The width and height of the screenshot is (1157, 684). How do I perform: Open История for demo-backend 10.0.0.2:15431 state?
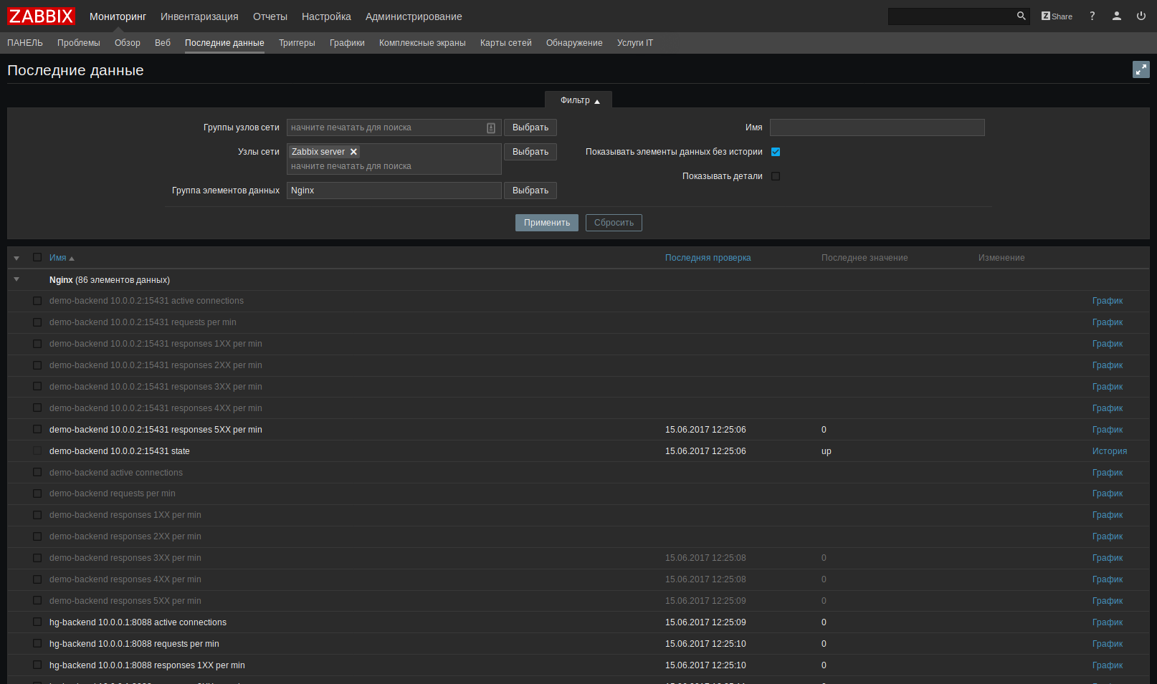point(1110,451)
